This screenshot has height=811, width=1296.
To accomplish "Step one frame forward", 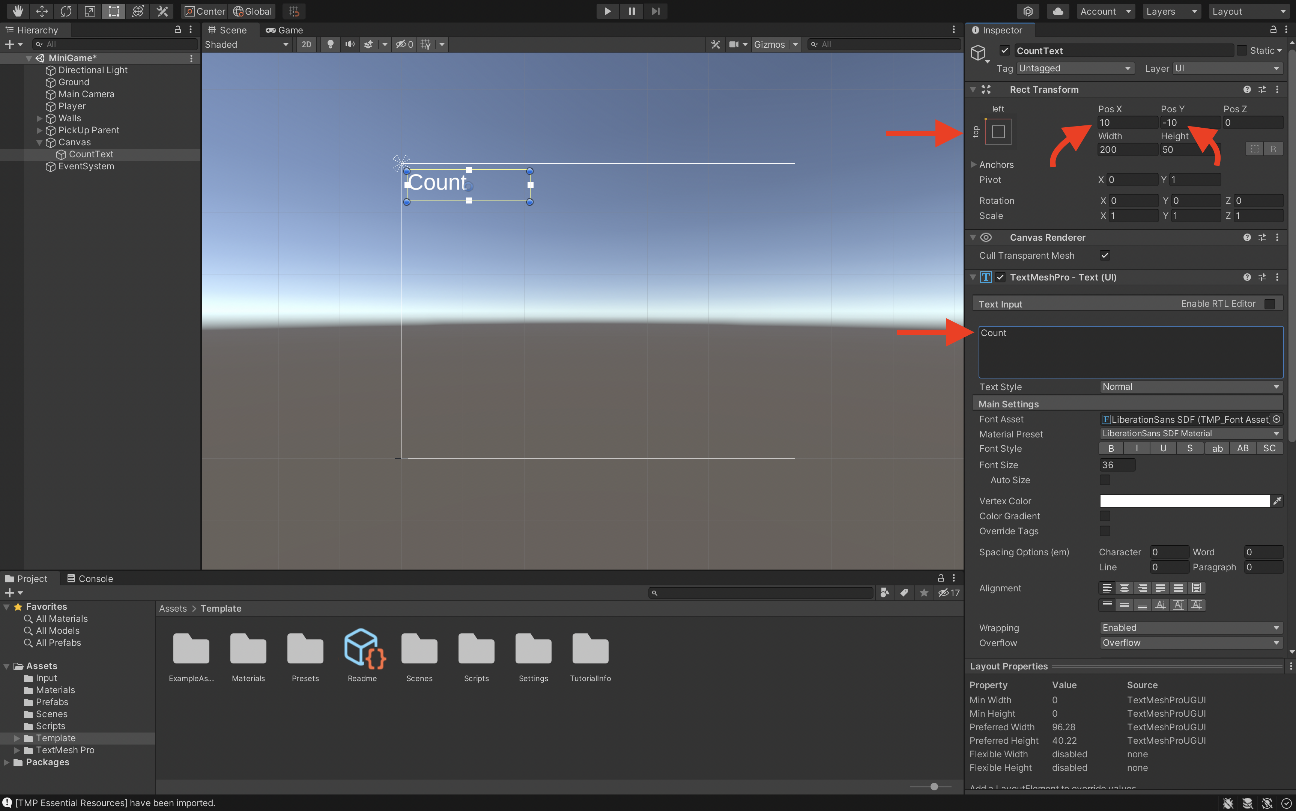I will click(656, 11).
